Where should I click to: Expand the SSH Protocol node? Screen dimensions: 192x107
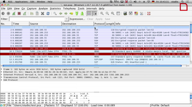[x=1, y=80]
